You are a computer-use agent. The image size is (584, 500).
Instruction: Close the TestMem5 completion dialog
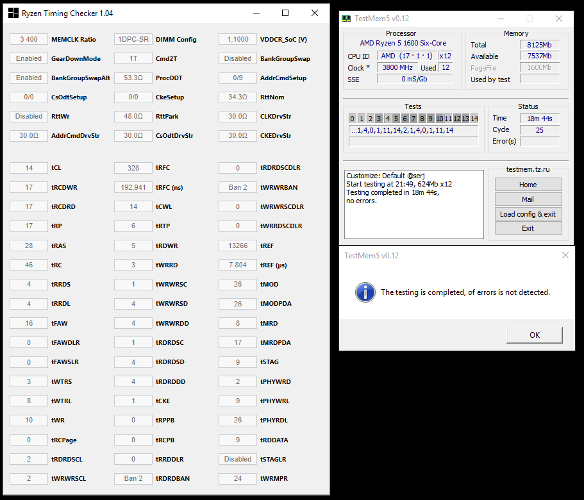point(565,255)
